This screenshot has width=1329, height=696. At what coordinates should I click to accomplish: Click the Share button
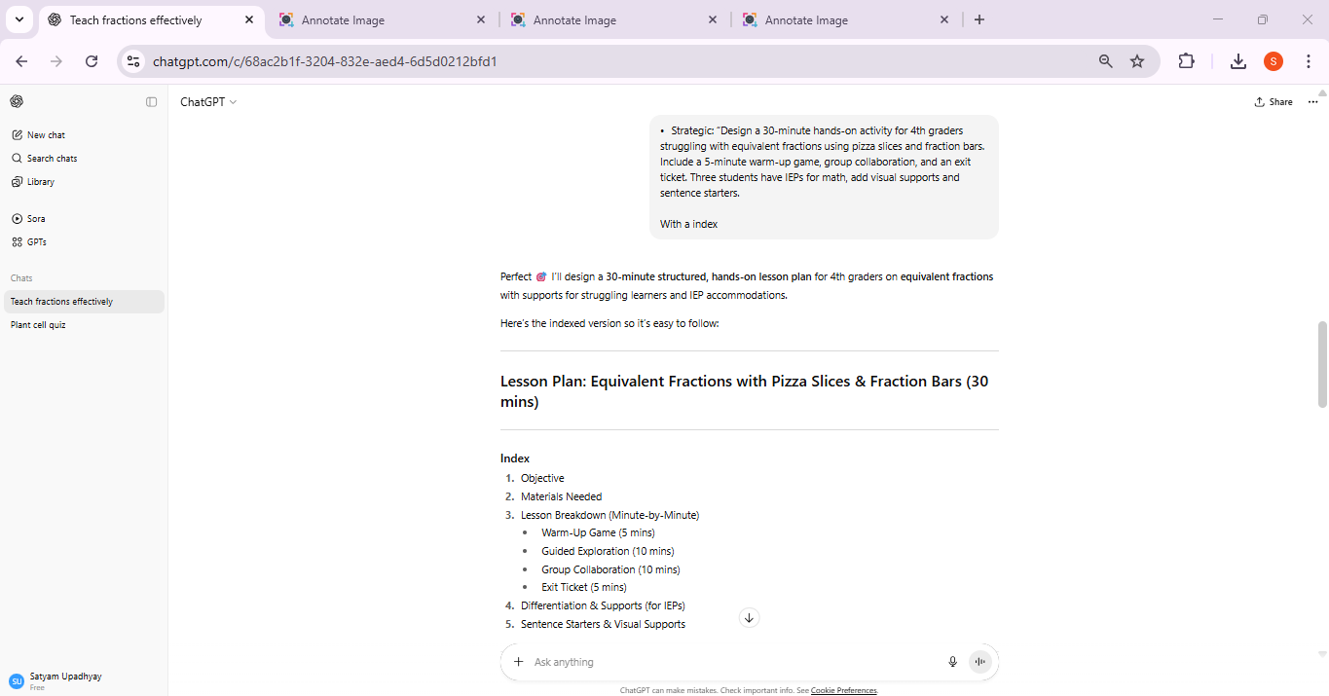coord(1274,102)
